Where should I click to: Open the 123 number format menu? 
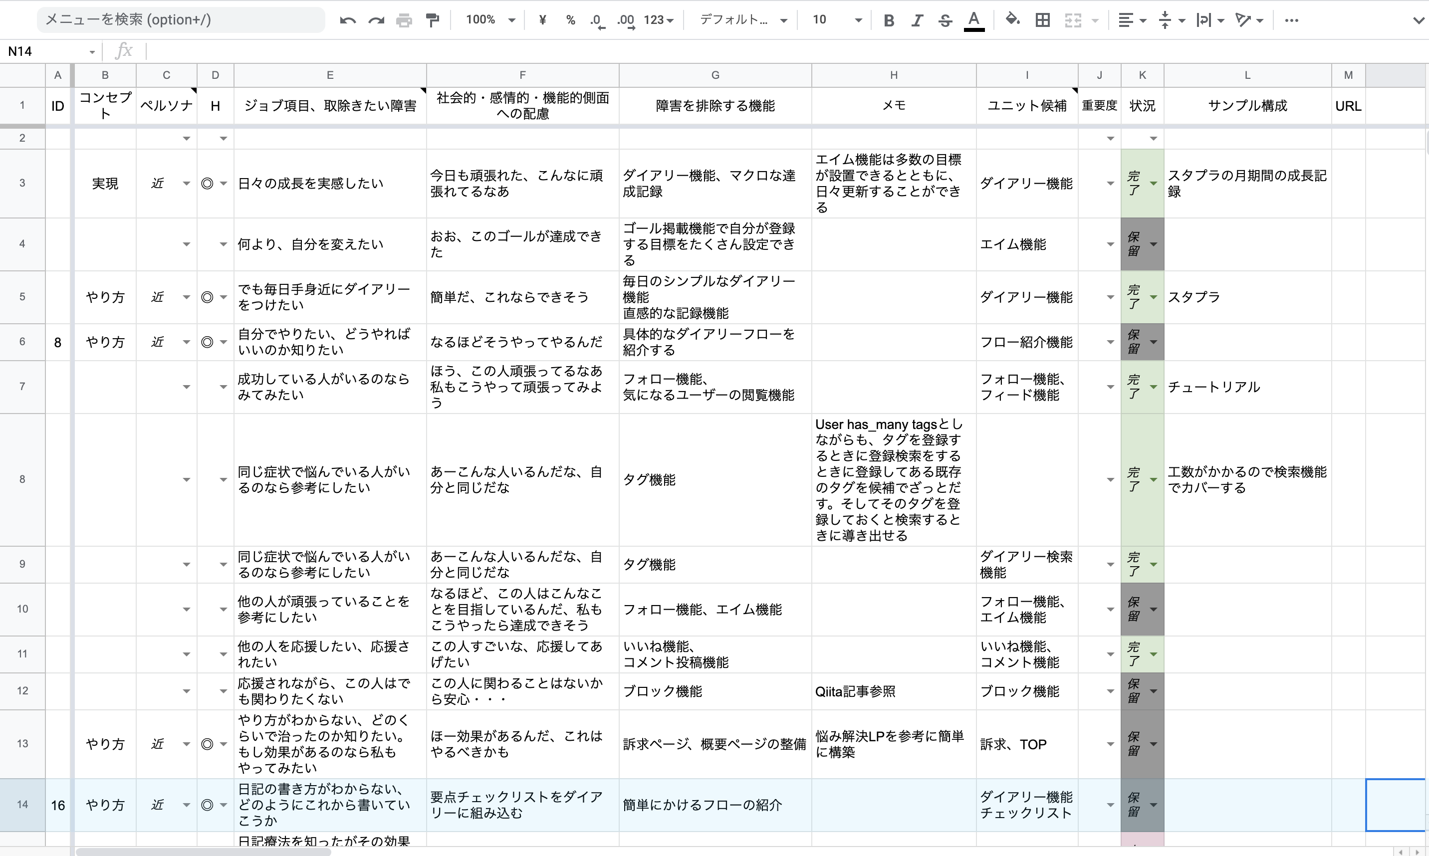click(x=658, y=20)
